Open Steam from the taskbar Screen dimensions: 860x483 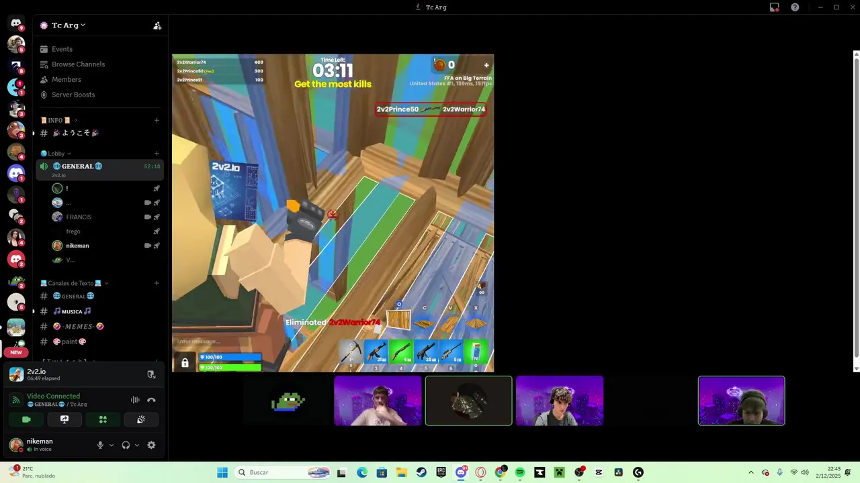tap(421, 472)
